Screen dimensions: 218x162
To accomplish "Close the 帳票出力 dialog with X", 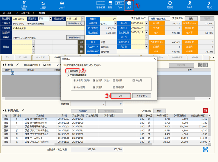I will point(155,59).
